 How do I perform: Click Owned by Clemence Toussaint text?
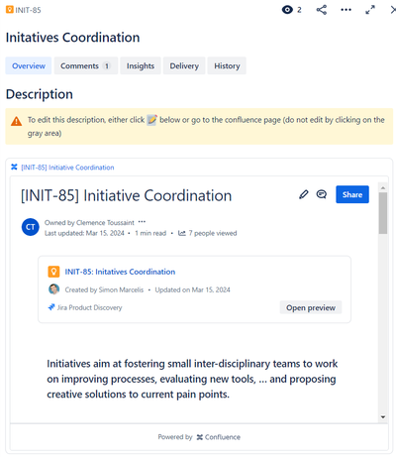[x=89, y=223]
